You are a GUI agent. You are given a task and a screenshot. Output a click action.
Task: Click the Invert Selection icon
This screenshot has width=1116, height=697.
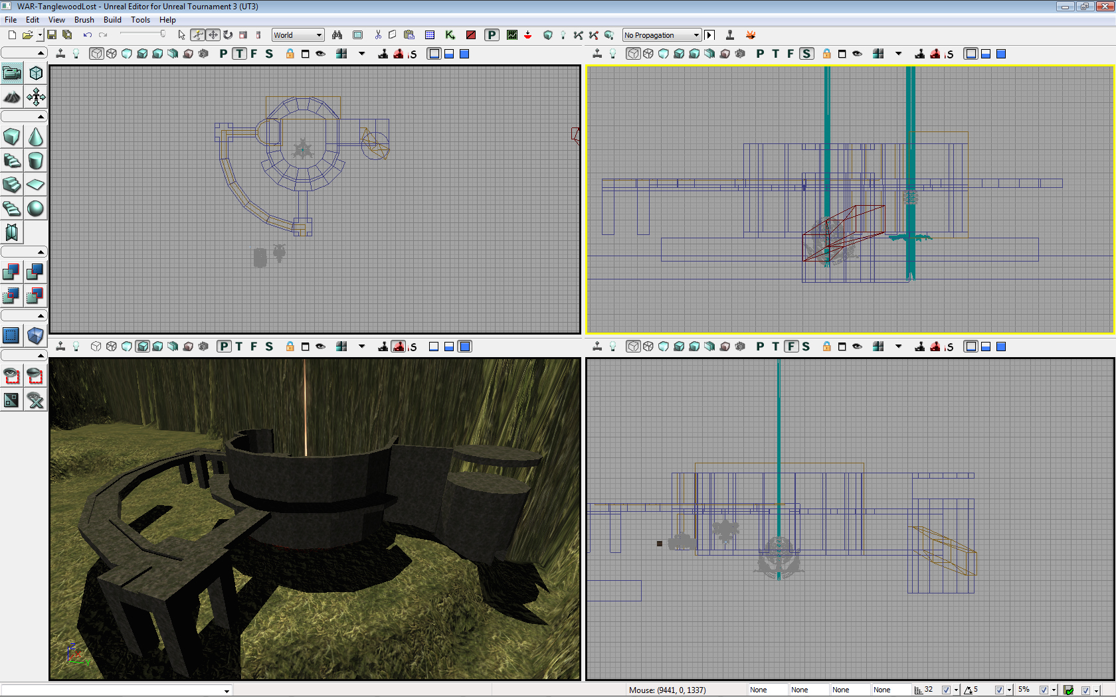12,400
